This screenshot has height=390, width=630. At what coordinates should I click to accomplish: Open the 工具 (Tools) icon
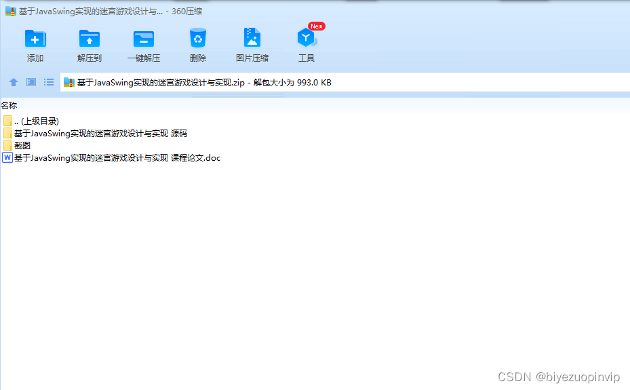pos(307,38)
